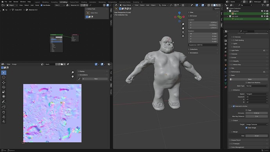Select the Move tool in image editor

[x=4, y=82]
